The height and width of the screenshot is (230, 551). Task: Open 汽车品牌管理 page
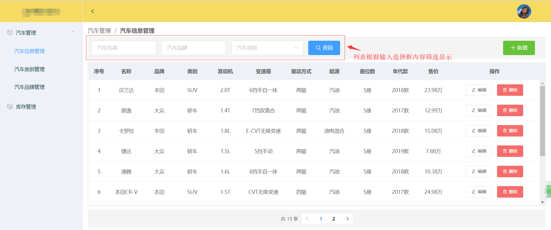click(30, 87)
